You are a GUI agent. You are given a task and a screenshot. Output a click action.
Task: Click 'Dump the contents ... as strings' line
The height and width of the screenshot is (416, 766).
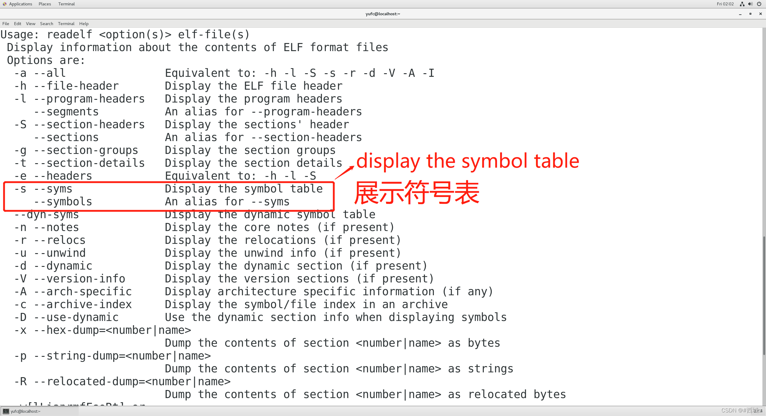(x=339, y=369)
